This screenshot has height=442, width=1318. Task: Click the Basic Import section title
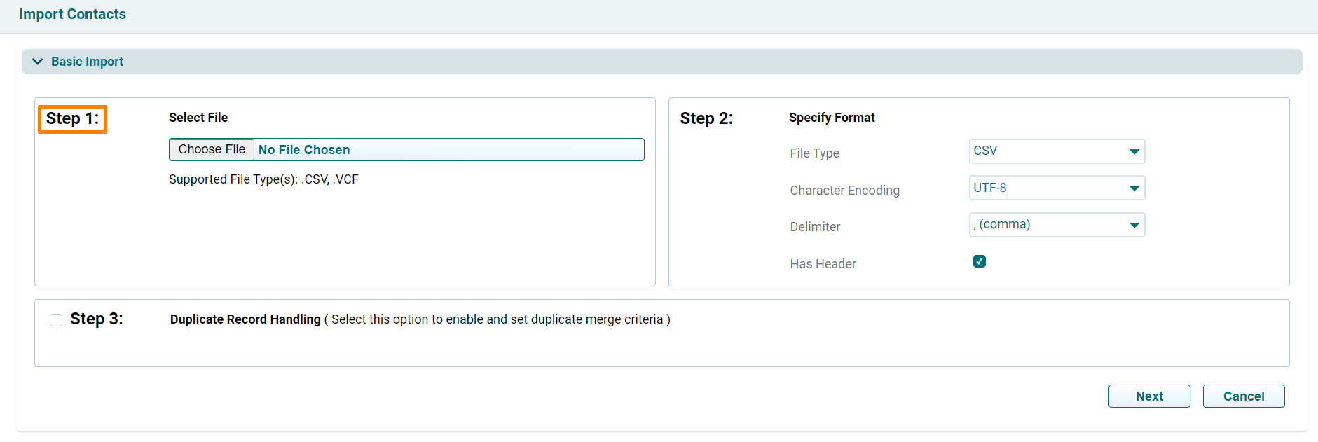tap(87, 62)
